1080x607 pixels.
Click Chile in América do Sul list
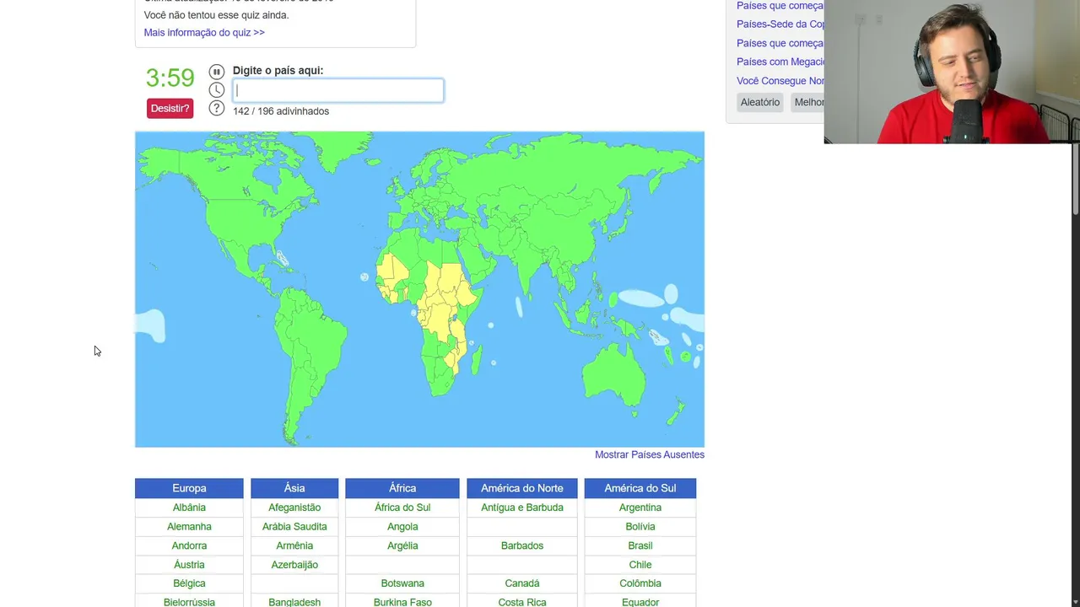tap(640, 565)
